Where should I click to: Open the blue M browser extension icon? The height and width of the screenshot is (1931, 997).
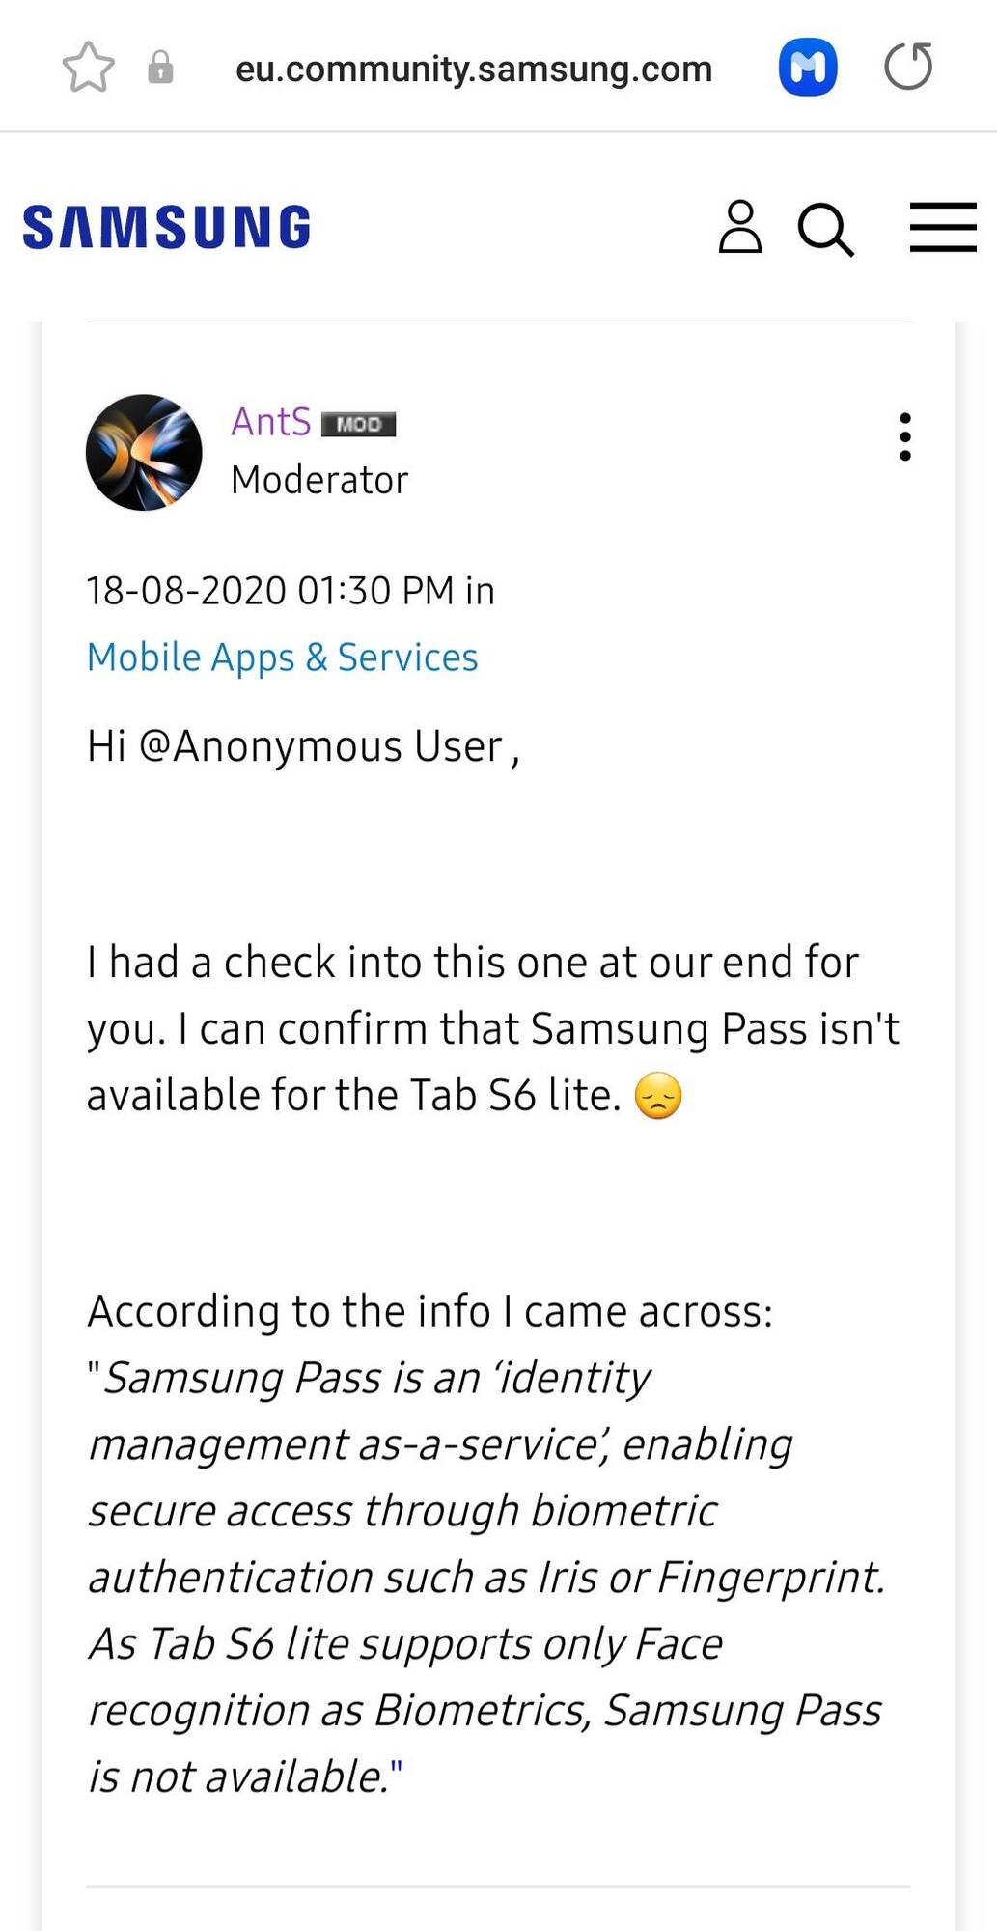pos(807,68)
